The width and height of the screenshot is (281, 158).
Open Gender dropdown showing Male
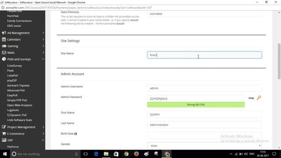pyautogui.click(x=204, y=146)
